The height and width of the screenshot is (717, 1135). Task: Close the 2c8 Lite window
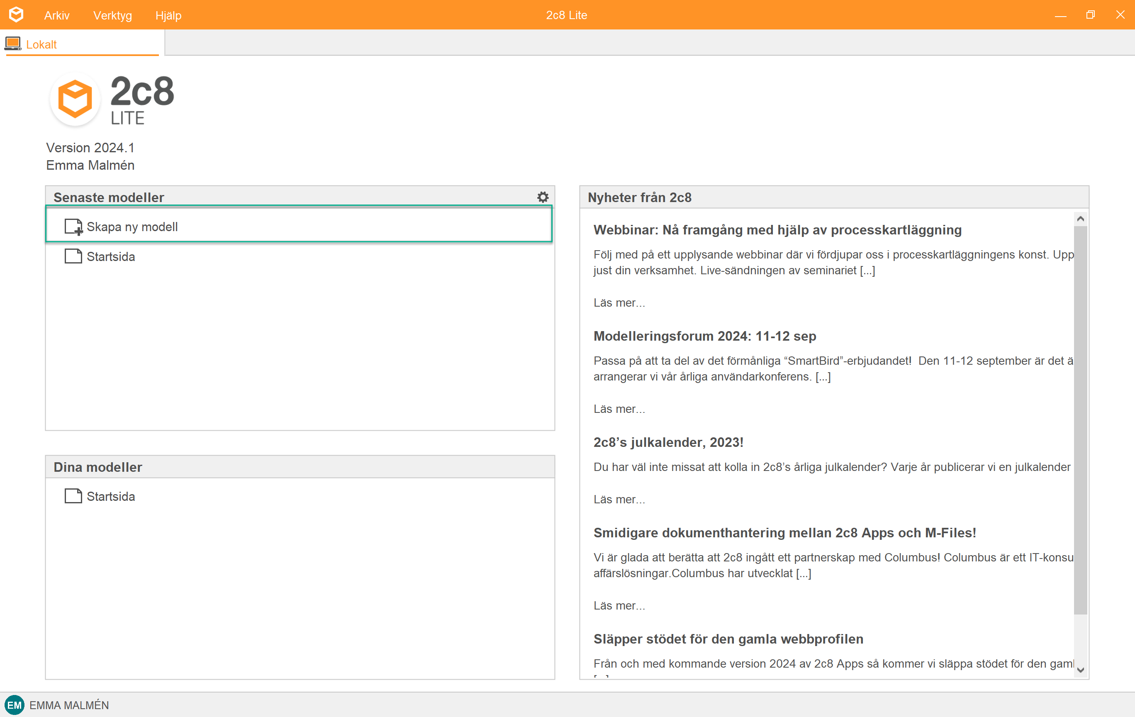pos(1120,15)
